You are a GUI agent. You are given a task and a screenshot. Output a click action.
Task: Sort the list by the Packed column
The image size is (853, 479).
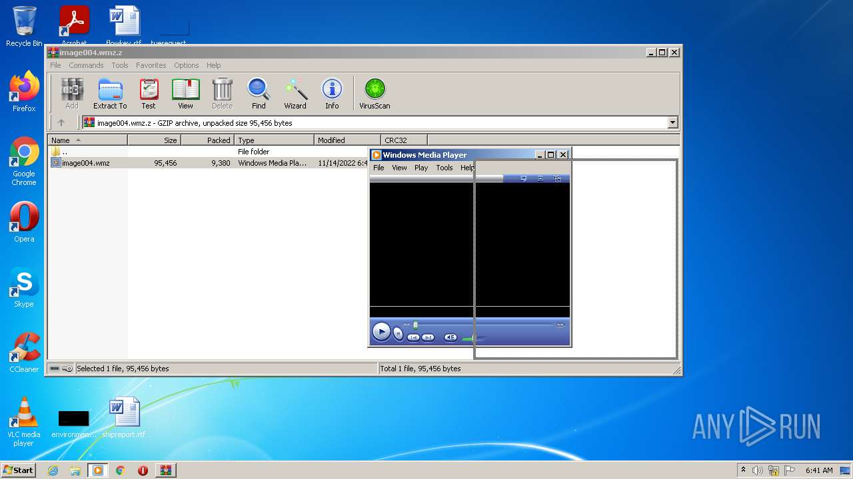207,140
